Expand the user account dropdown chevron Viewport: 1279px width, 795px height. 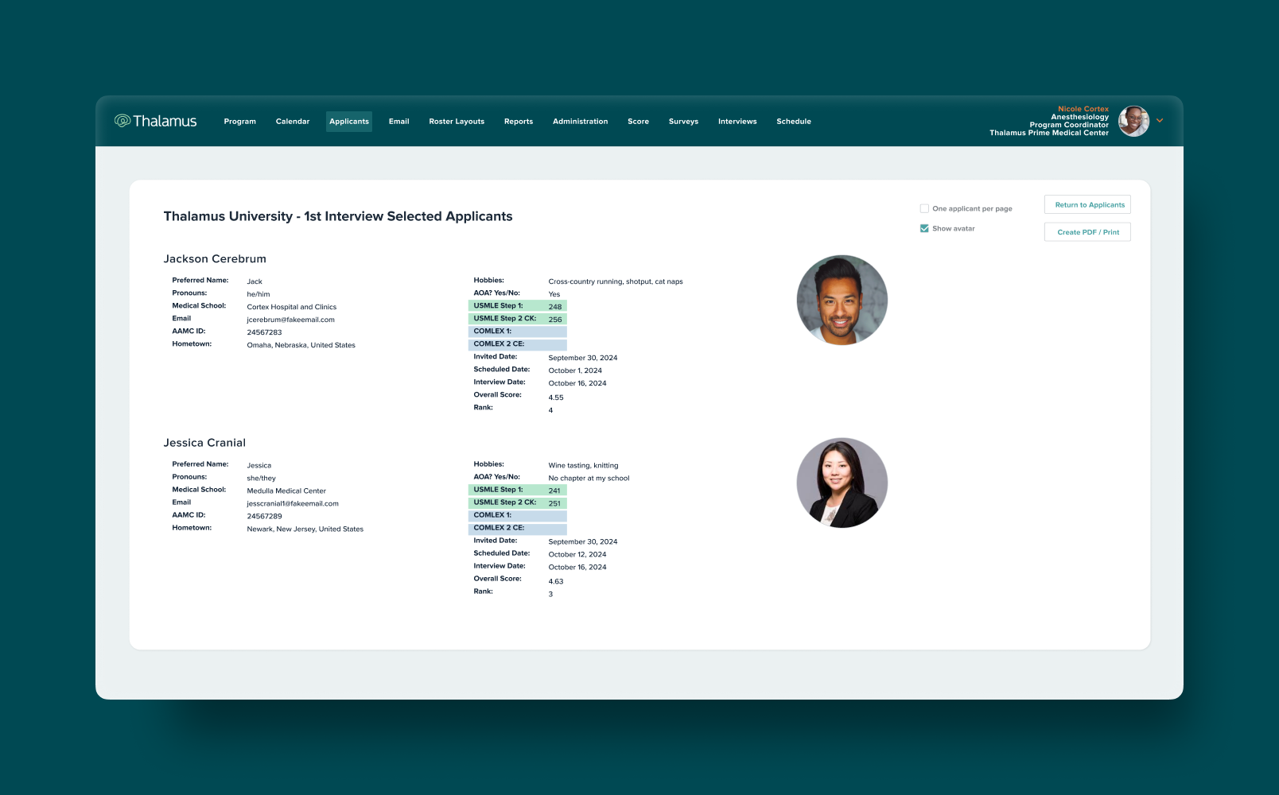tap(1160, 121)
